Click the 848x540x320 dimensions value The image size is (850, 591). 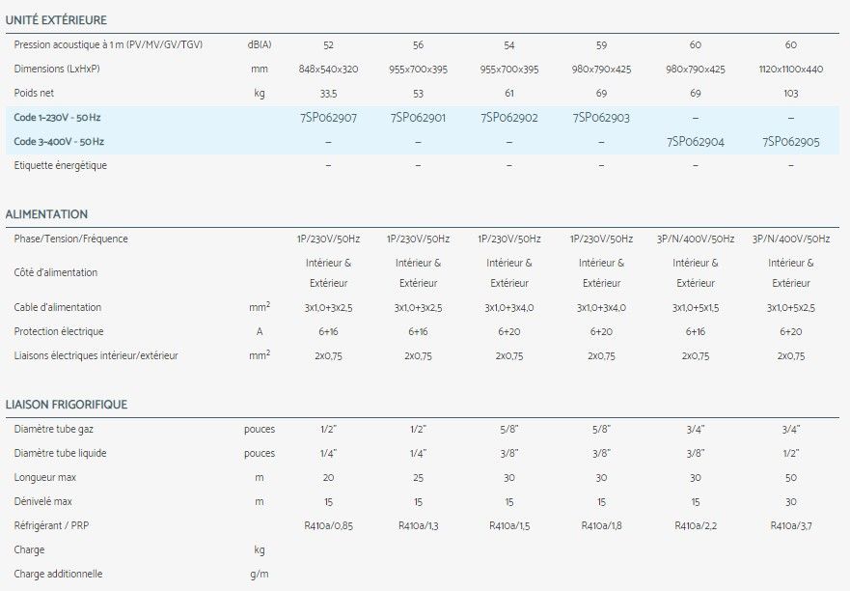pos(329,70)
